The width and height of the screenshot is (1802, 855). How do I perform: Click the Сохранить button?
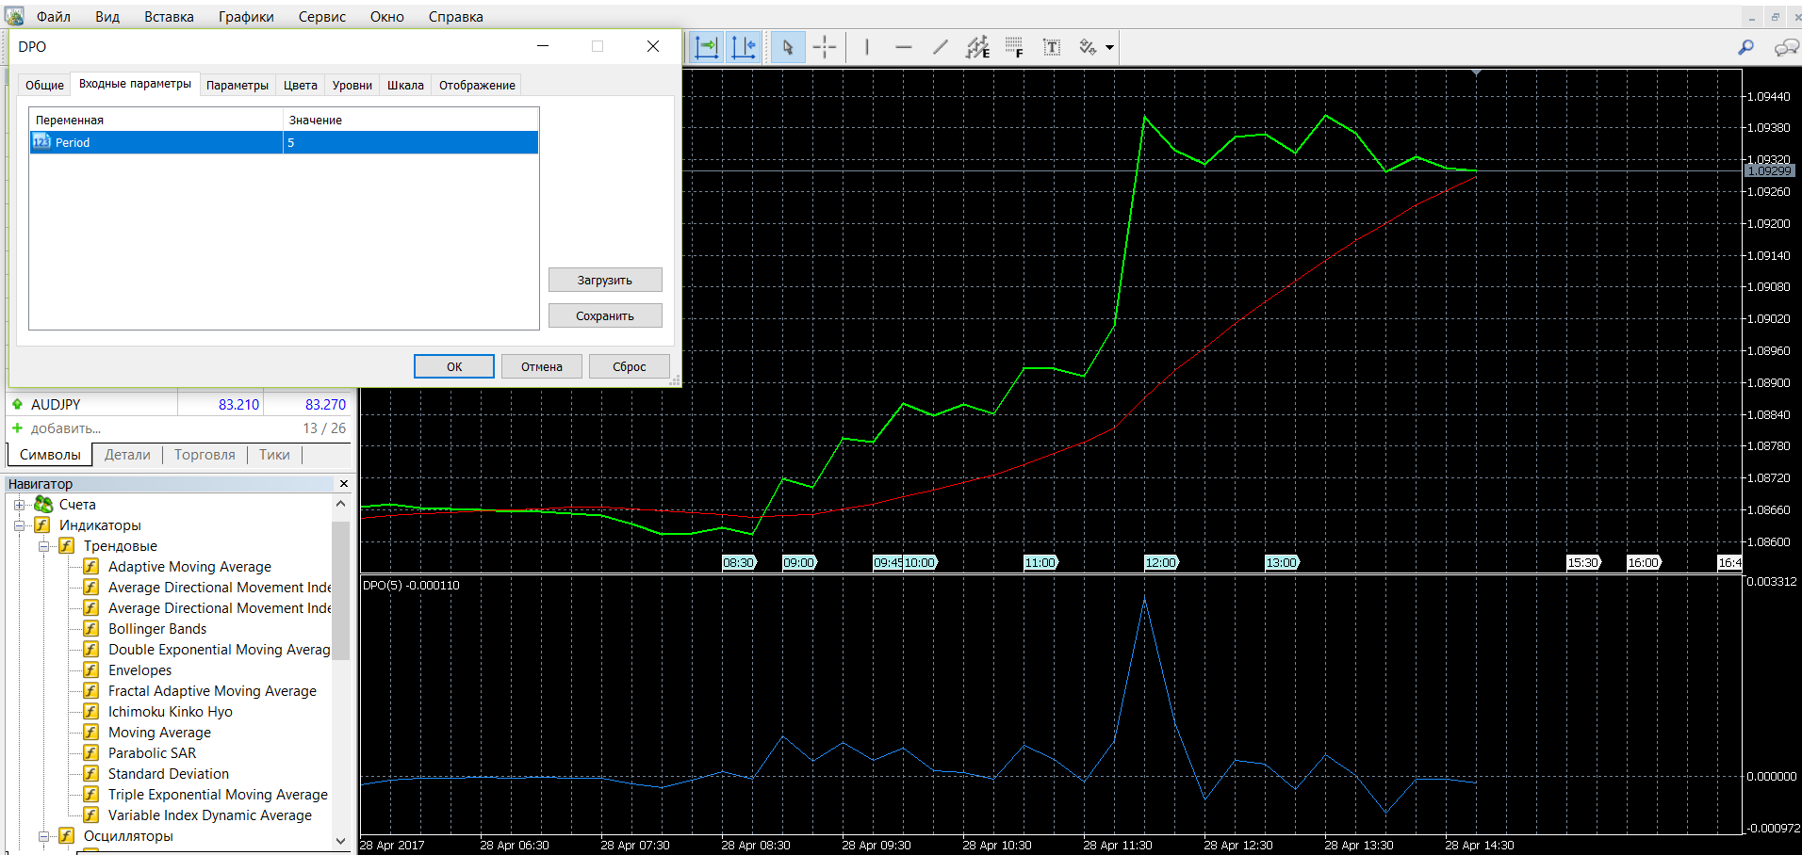(605, 315)
